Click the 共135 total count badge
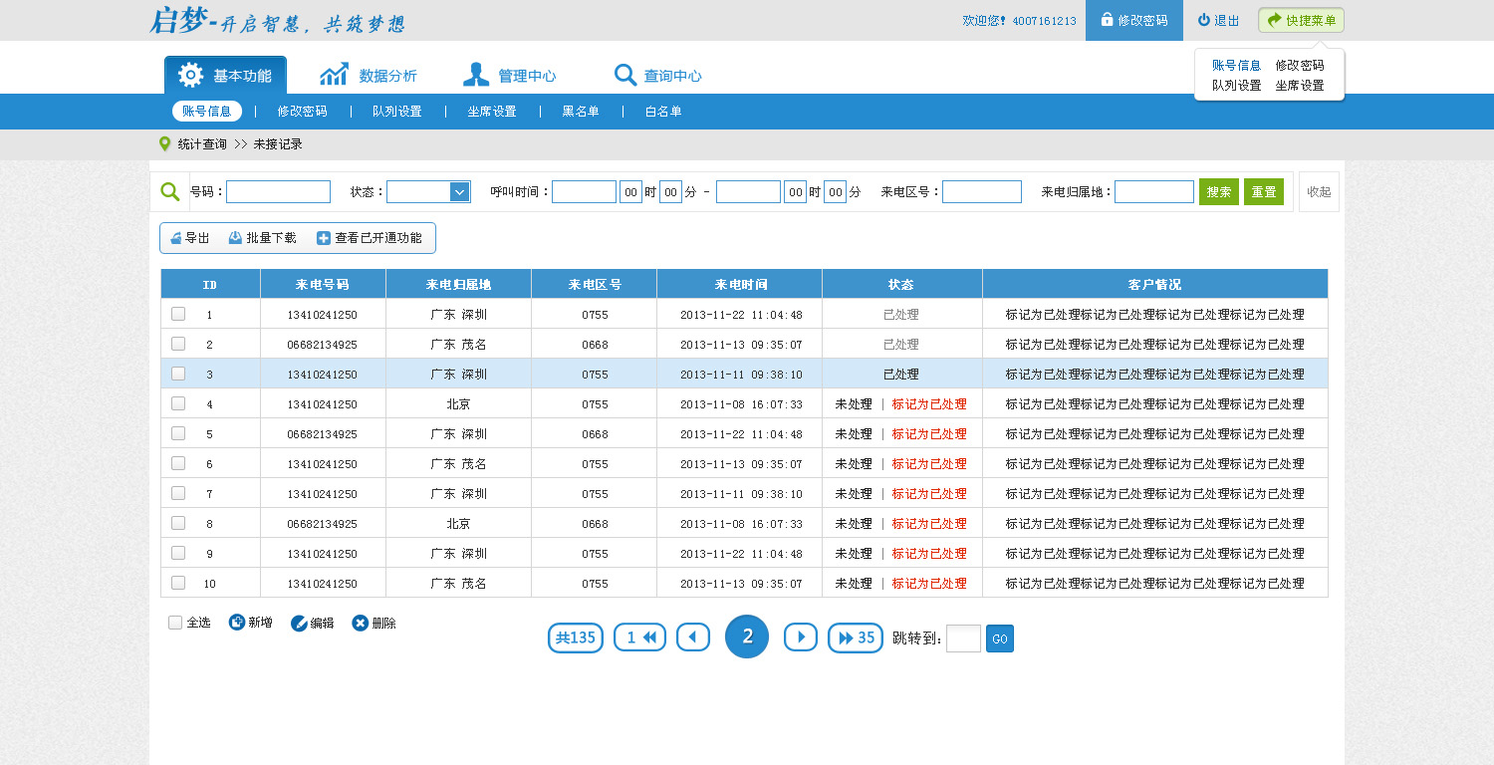The image size is (1494, 765). [x=576, y=637]
